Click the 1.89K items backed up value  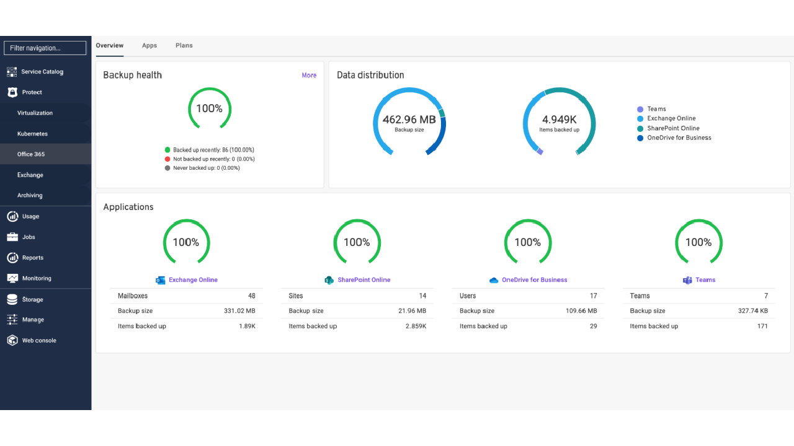click(248, 326)
